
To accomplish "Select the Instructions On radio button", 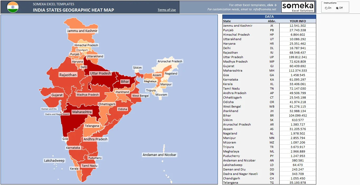I will 326,8.
